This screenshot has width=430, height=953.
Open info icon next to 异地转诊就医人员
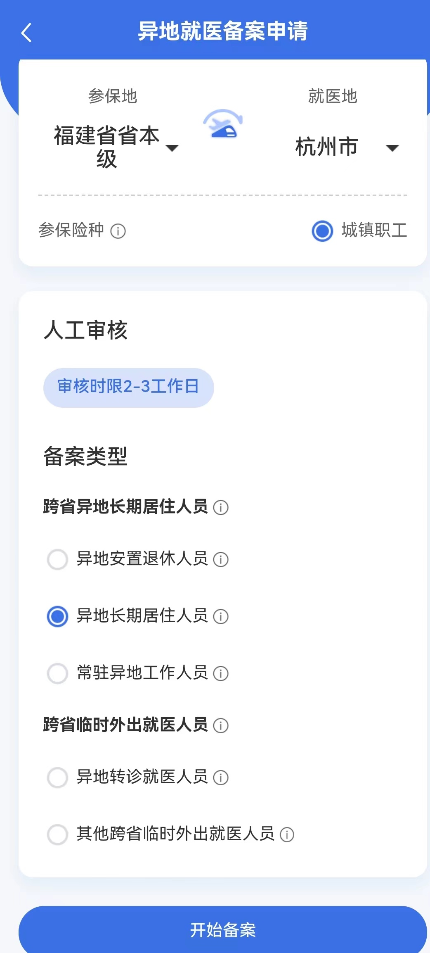[x=221, y=777]
